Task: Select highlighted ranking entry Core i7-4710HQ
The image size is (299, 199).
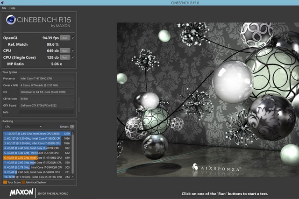Action: (37, 157)
